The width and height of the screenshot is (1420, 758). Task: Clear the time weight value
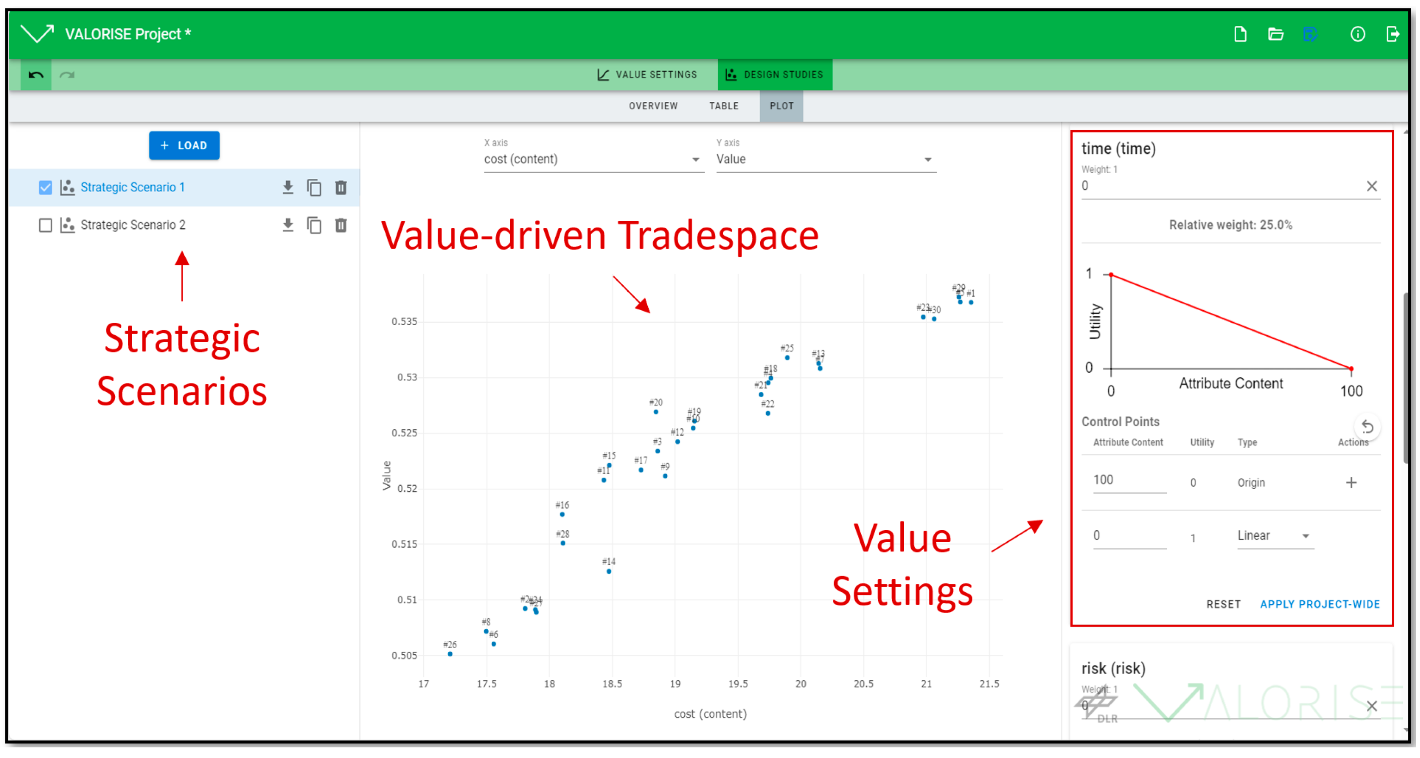click(x=1371, y=186)
